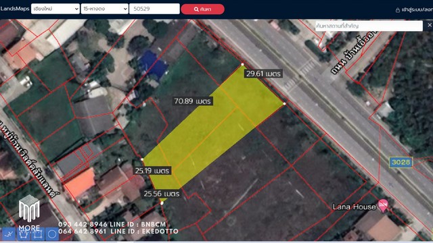Click the 70.89 เมตร measurement label
The image size is (433, 243).
(x=192, y=101)
